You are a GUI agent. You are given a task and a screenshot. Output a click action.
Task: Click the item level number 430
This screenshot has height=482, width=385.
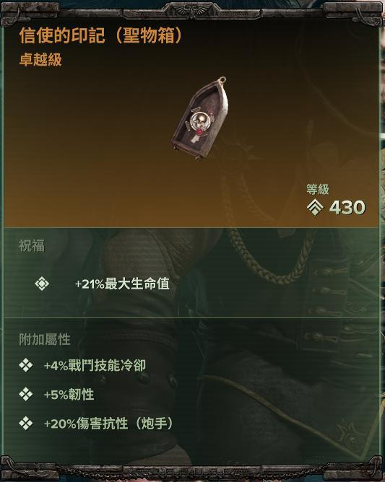tap(347, 208)
